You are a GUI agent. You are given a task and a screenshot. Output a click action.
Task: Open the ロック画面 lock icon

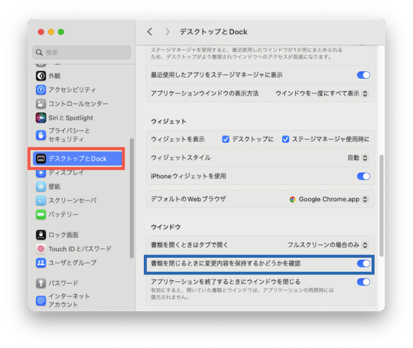pos(41,235)
